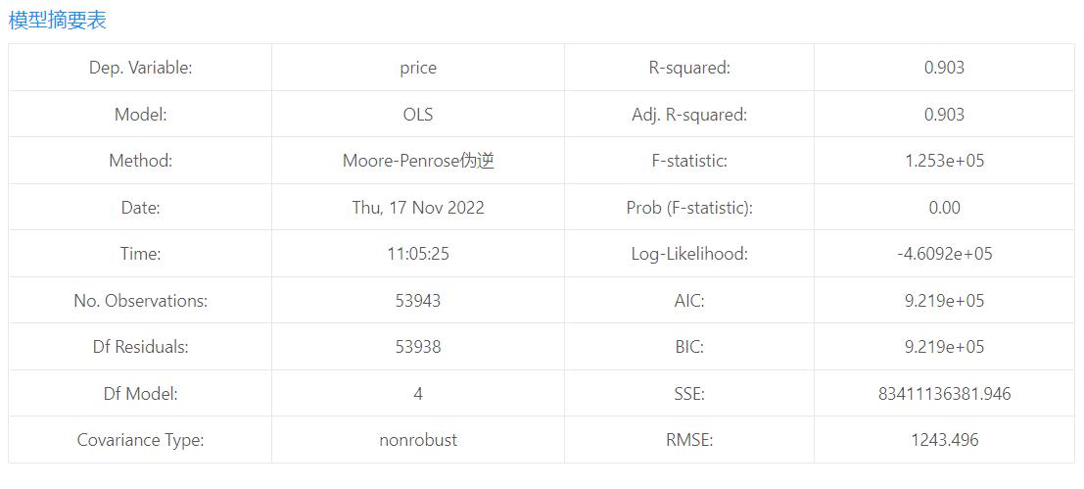1084x489 pixels.
Task: Select the 'BIC:' label cell
Action: click(689, 347)
